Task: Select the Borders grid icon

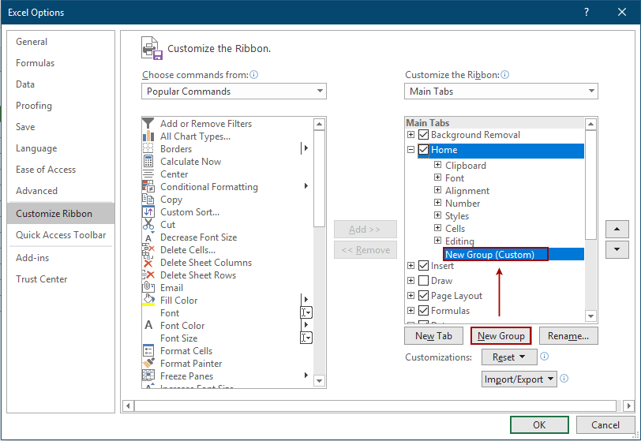Action: 148,149
